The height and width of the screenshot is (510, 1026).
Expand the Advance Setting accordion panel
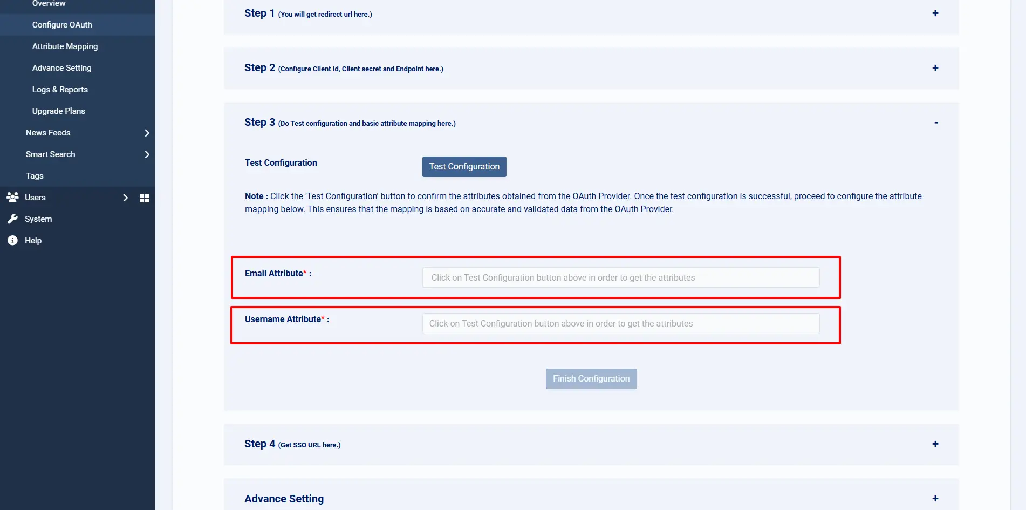935,499
